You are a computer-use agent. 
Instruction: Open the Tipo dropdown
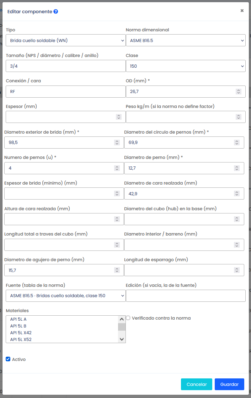[66, 40]
